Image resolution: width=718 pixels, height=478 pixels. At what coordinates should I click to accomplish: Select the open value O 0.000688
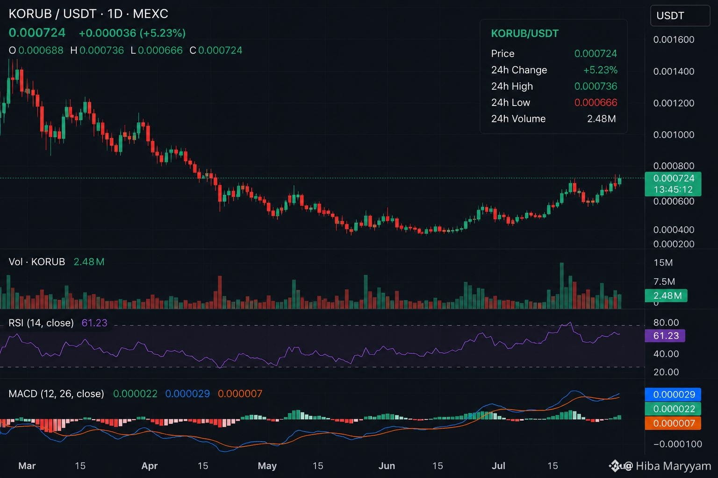click(36, 50)
